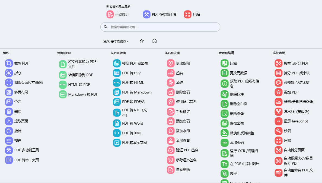This screenshot has height=183, width=322.
Task: Select the 添加密码 lock icon
Action: pos(171,121)
